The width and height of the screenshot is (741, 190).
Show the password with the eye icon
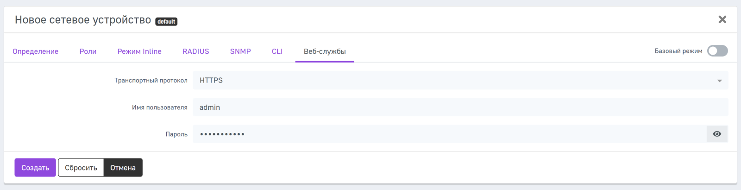[x=717, y=134]
